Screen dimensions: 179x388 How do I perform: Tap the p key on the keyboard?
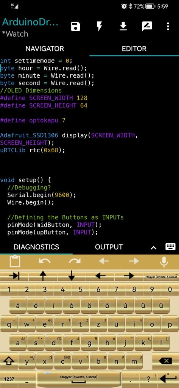tap(170, 324)
